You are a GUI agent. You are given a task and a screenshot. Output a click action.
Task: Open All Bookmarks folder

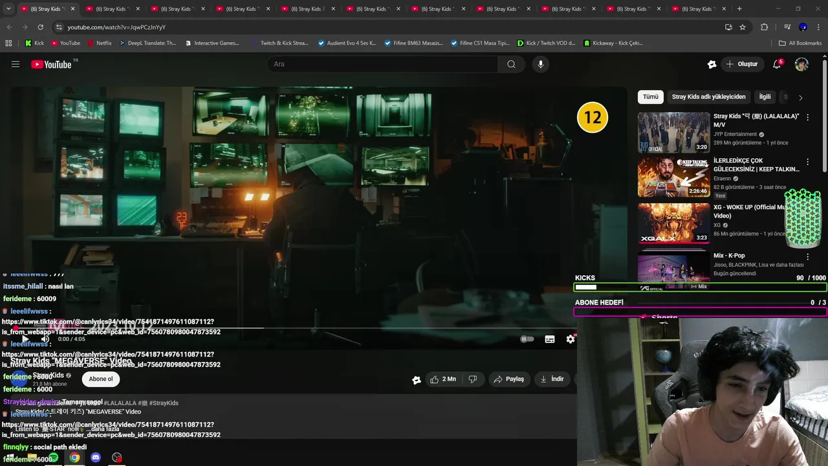coord(800,43)
